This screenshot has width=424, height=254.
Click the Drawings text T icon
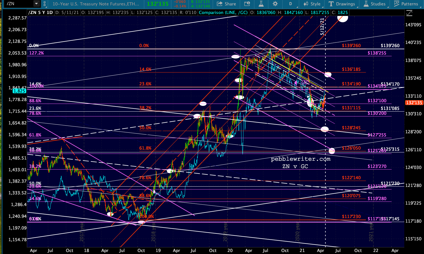331,4
